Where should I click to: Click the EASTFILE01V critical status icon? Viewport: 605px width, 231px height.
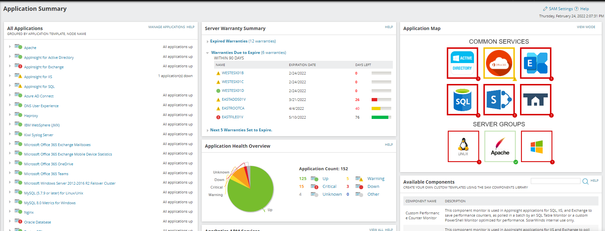(218, 117)
